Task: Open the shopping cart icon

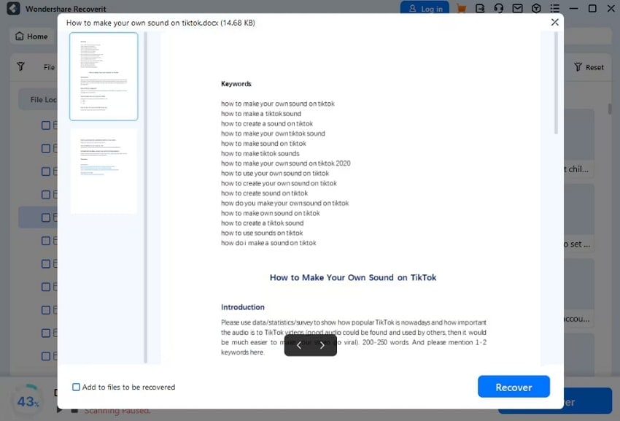Action: pyautogui.click(x=461, y=8)
